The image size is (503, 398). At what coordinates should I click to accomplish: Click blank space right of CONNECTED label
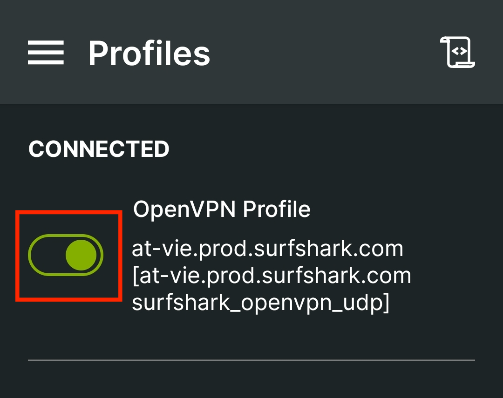326,149
